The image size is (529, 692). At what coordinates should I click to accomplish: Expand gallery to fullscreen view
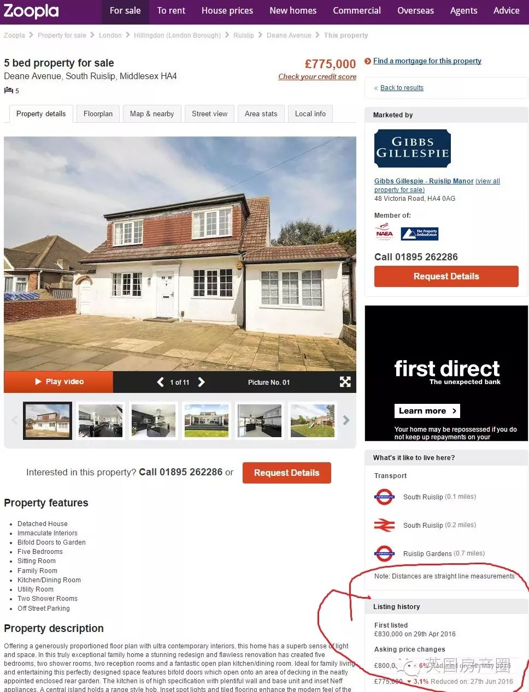pyautogui.click(x=345, y=382)
